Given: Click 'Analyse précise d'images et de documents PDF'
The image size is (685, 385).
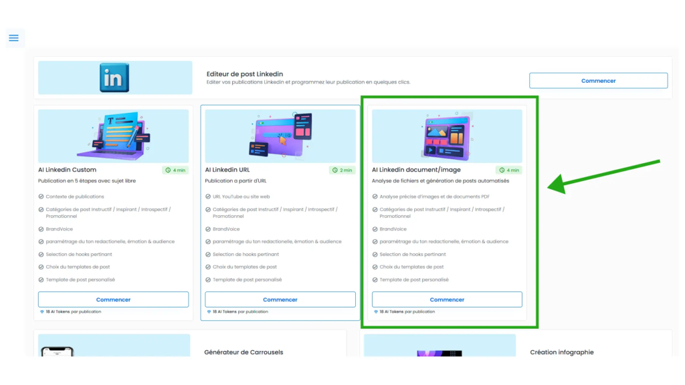Looking at the screenshot, I should pos(435,197).
